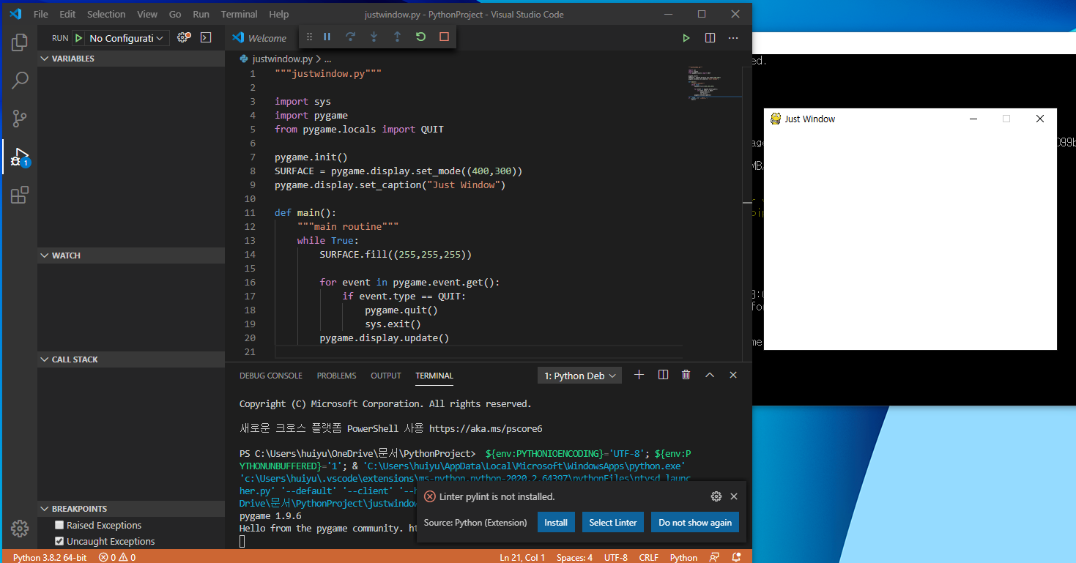Open the Help menu

click(278, 14)
